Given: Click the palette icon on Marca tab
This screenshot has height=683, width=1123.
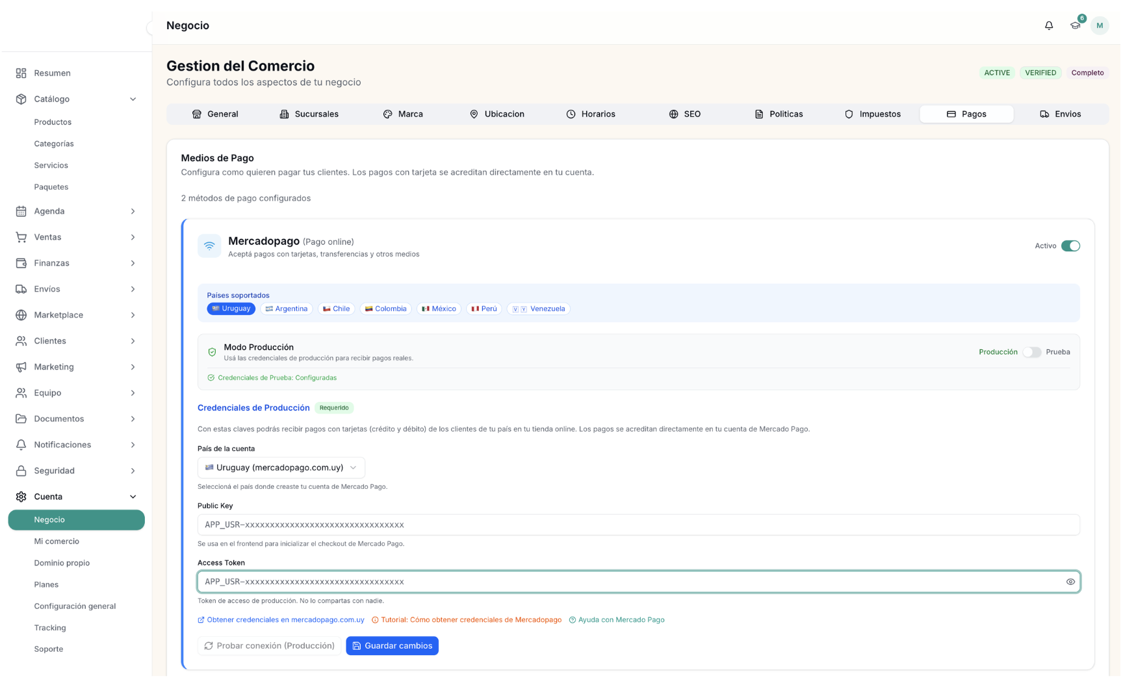Looking at the screenshot, I should point(387,114).
